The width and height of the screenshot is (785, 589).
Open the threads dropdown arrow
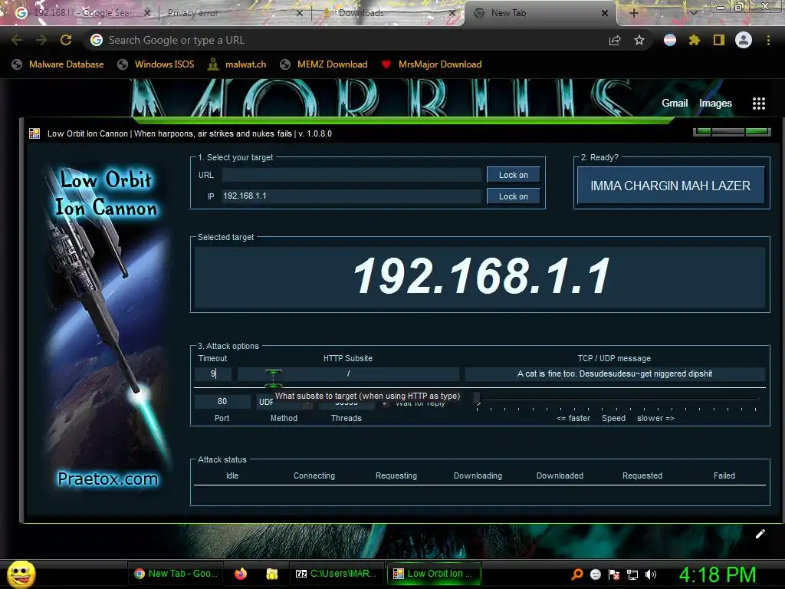[385, 403]
